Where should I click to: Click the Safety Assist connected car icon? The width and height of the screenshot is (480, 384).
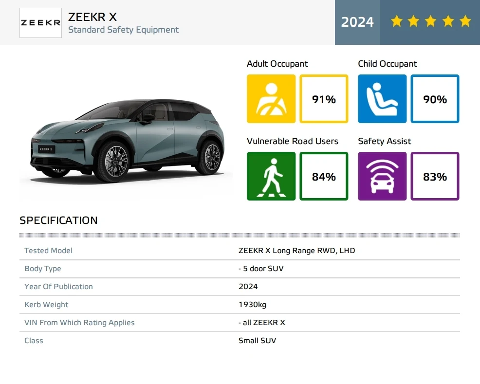click(x=382, y=176)
